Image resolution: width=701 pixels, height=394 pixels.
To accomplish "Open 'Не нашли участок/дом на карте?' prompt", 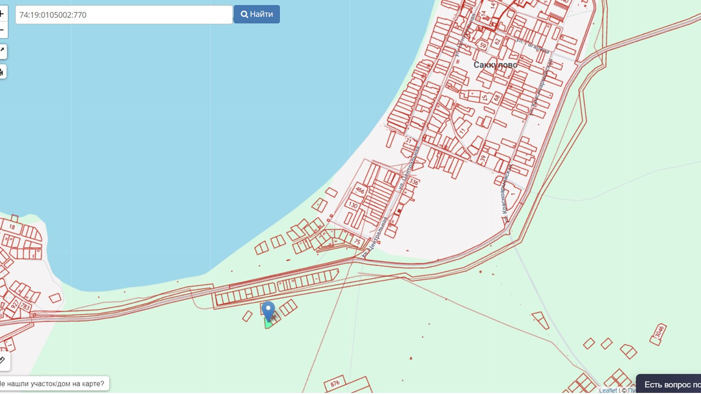I will [53, 384].
